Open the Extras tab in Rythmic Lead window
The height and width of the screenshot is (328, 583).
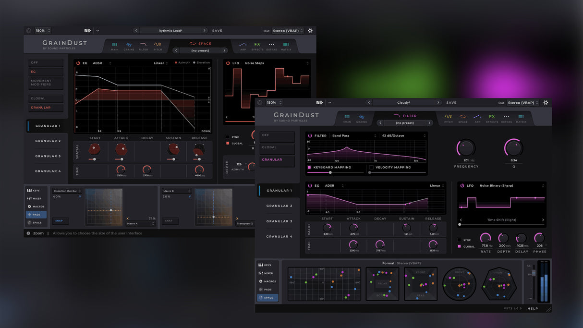[271, 46]
